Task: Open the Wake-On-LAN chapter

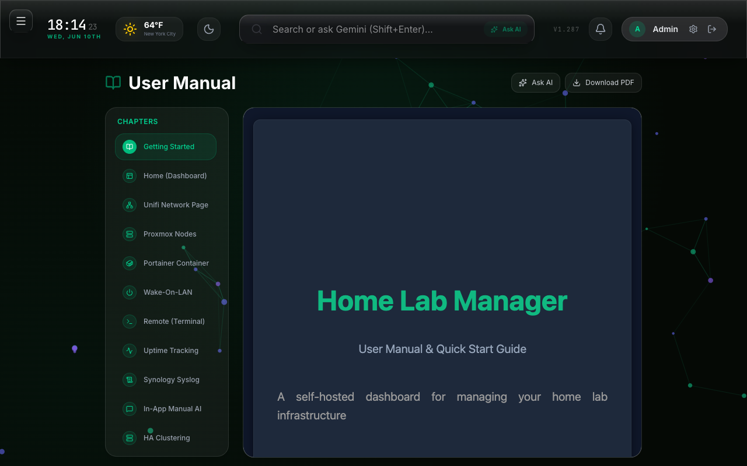Action: 166,292
